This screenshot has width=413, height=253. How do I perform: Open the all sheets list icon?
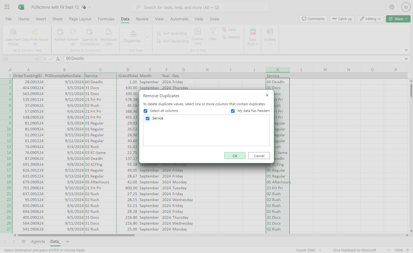coord(24,241)
